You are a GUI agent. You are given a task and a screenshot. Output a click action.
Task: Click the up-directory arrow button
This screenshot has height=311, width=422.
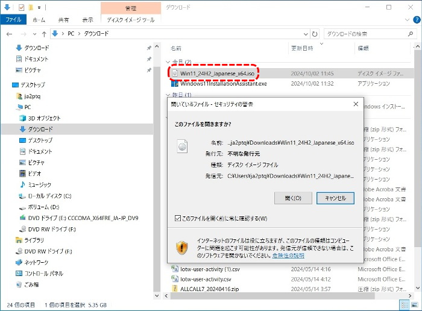[x=44, y=34]
